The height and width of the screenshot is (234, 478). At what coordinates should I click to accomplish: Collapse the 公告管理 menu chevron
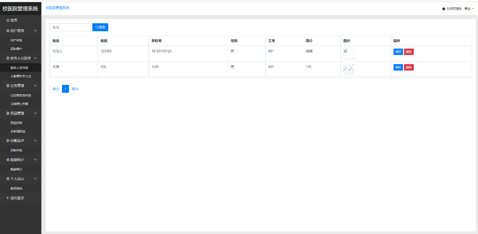(35, 86)
